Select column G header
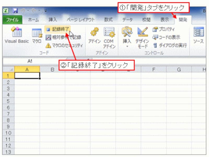The height and width of the screenshot is (157, 209). point(179,69)
